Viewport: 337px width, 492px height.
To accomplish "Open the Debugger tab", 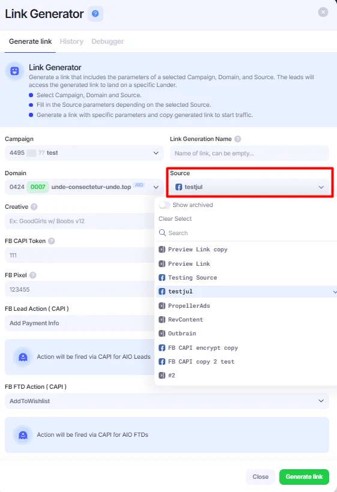I will click(108, 41).
